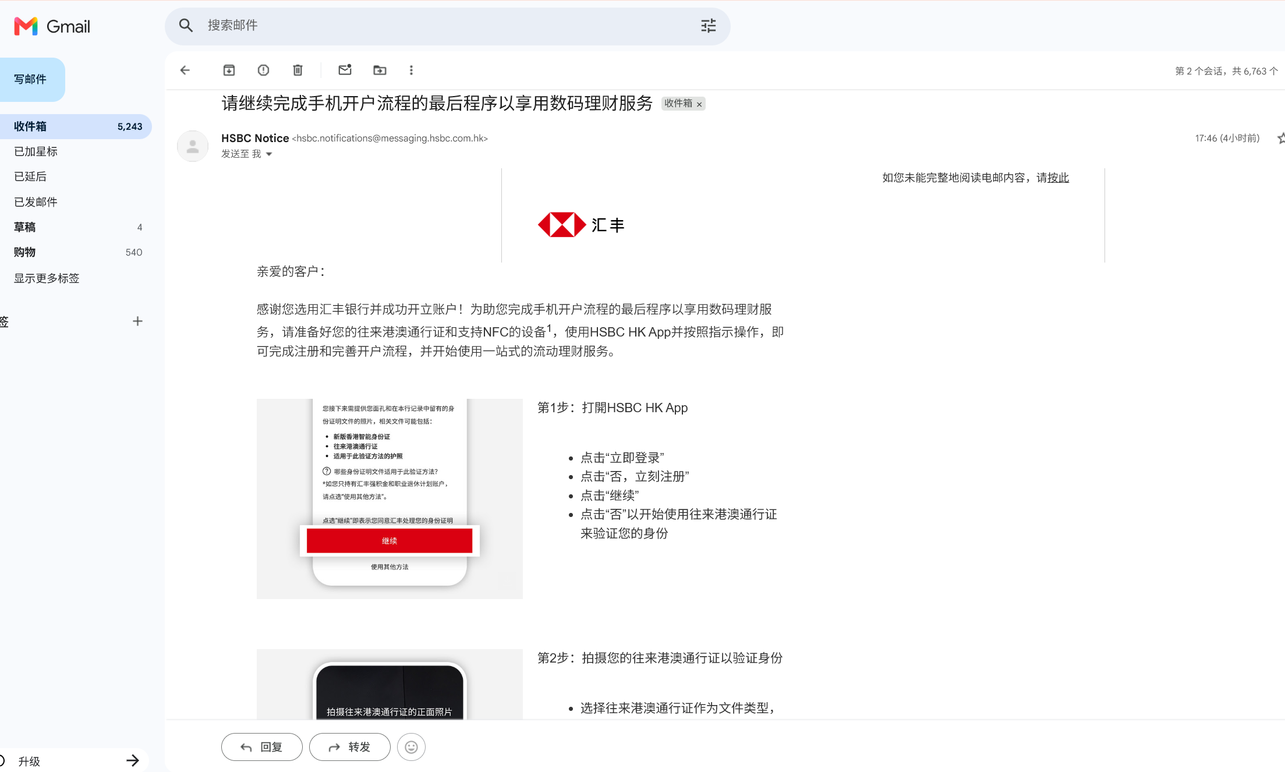Image resolution: width=1285 pixels, height=772 pixels.
Task: Expand recipient details dropdown arrow
Action: click(x=269, y=154)
